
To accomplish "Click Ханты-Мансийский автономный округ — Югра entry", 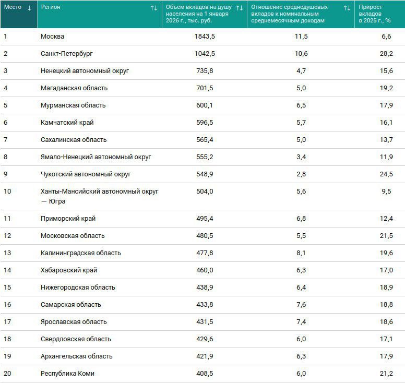I will [x=99, y=196].
